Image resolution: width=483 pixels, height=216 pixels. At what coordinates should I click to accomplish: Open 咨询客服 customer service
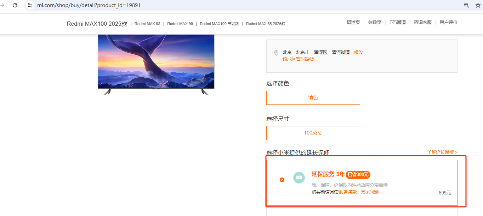pos(423,22)
